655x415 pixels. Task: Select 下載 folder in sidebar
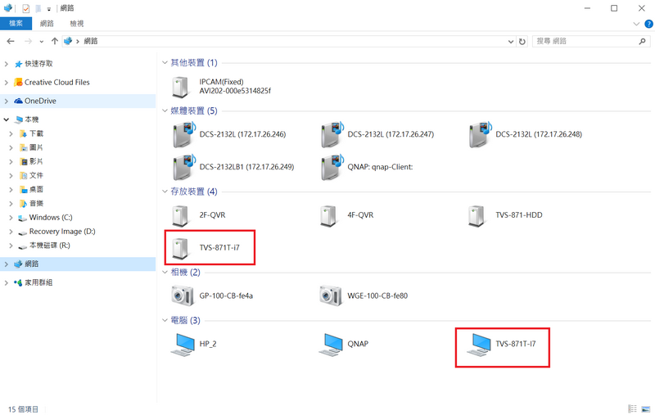(36, 133)
